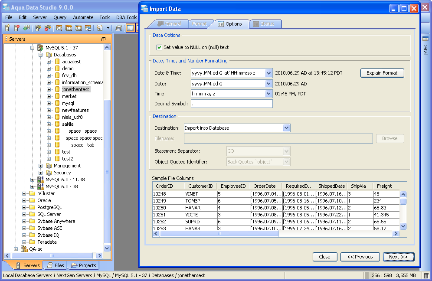This screenshot has height=281, width=432.
Task: Click the Connect server plug icon
Action: click(x=38, y=28)
